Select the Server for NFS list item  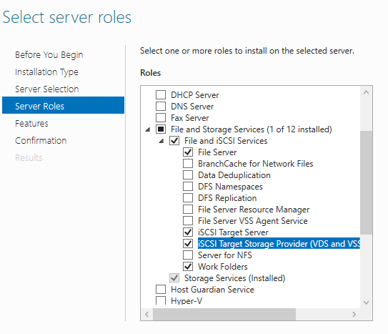coord(225,255)
